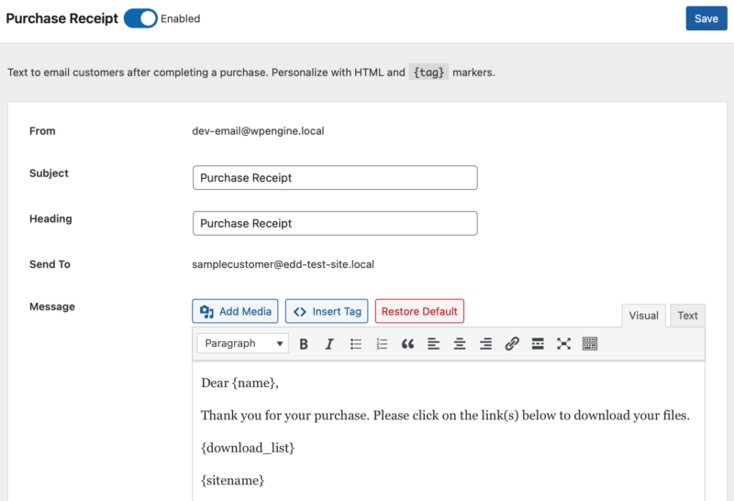The width and height of the screenshot is (734, 501).
Task: Select the Visual editor tab
Action: click(643, 316)
